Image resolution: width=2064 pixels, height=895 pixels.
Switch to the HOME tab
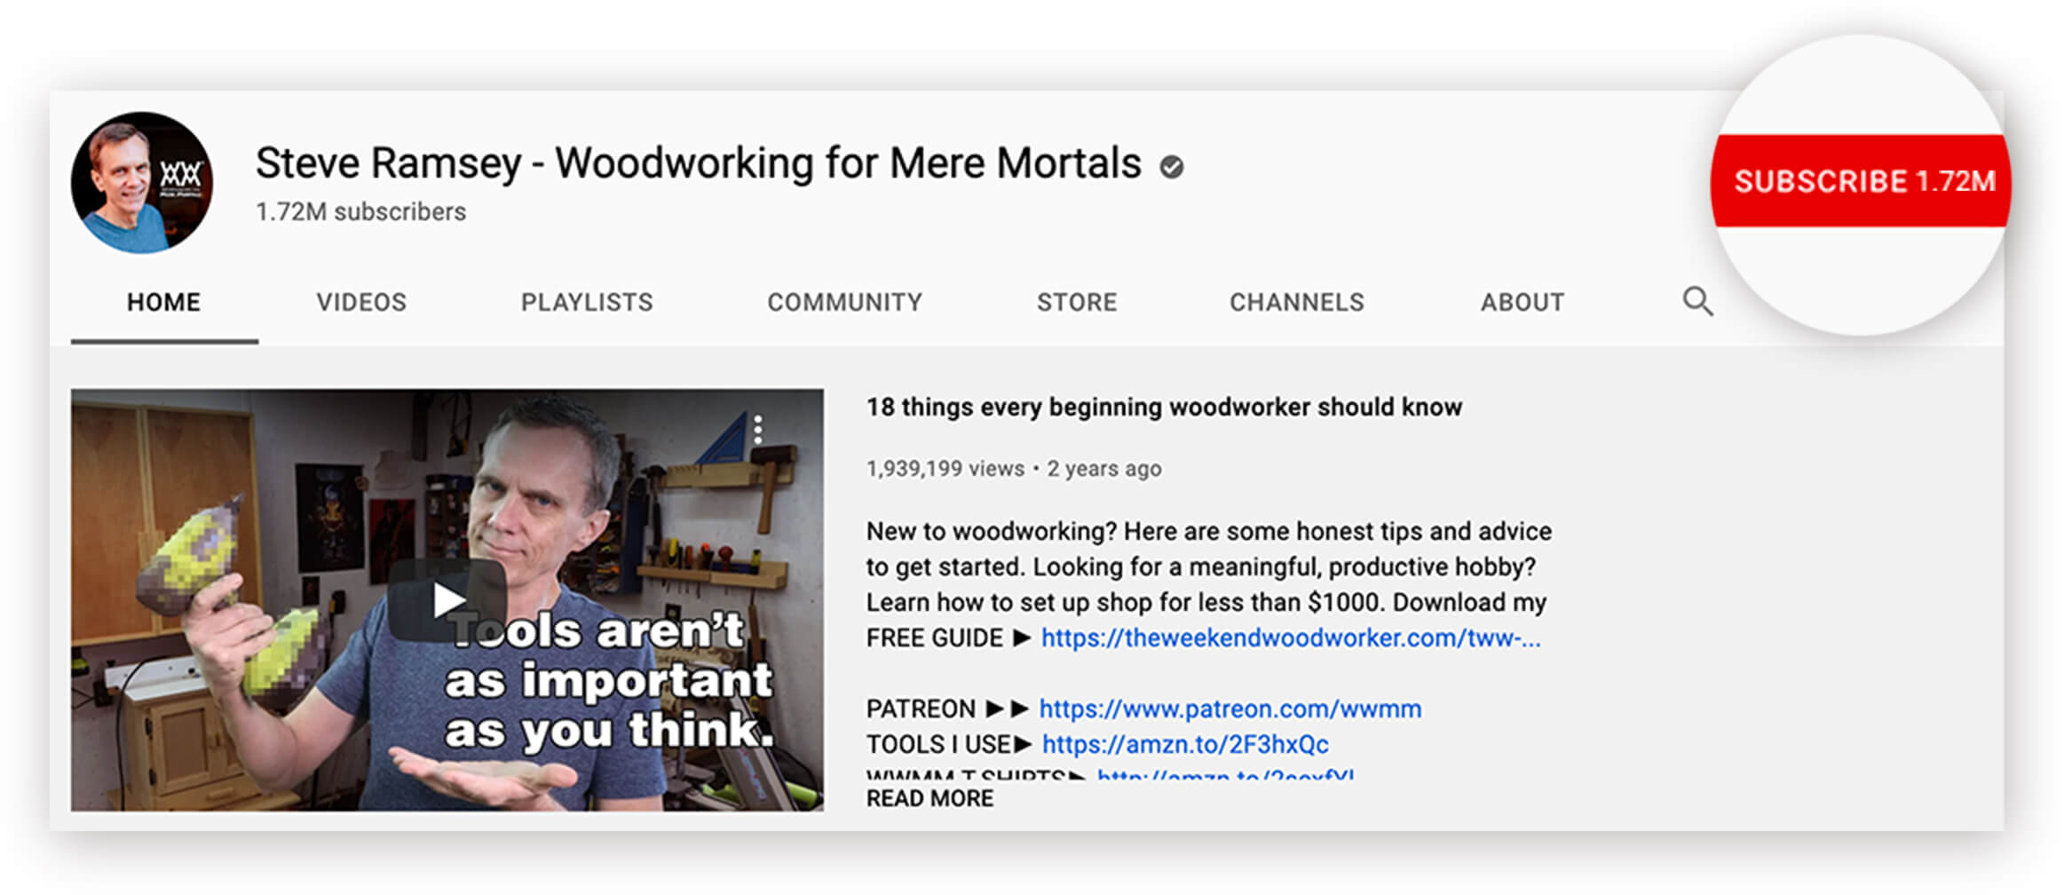pyautogui.click(x=164, y=302)
